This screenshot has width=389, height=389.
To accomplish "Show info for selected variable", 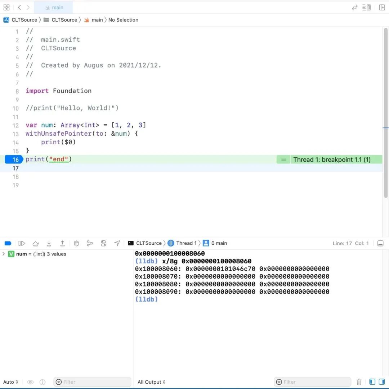I will tap(43, 382).
